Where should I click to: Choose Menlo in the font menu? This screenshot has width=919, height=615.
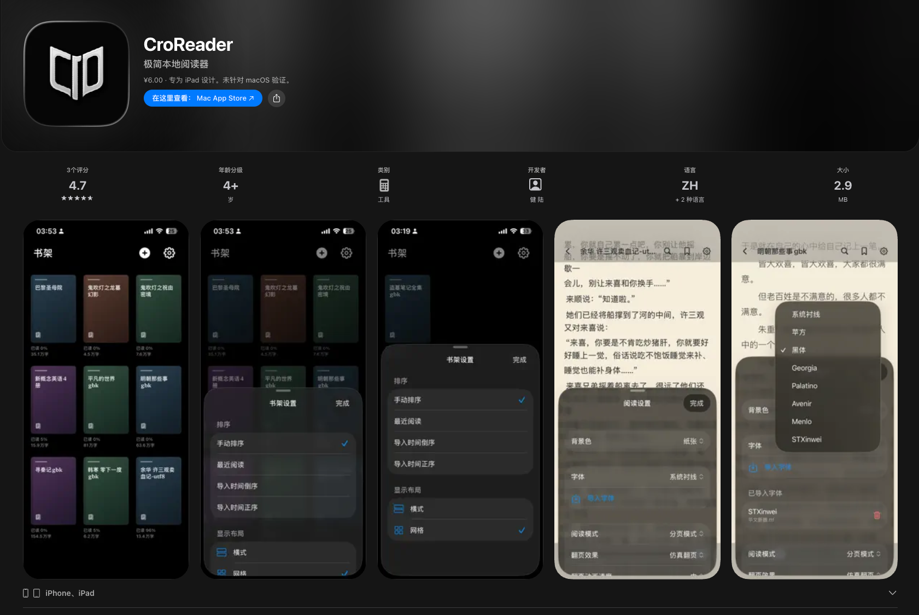point(828,421)
